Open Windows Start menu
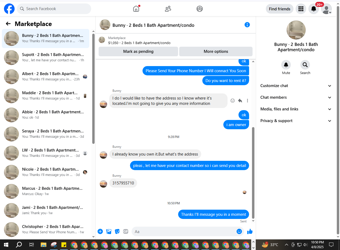Image resolution: width=340 pixels, height=250 pixels. (x=6, y=245)
